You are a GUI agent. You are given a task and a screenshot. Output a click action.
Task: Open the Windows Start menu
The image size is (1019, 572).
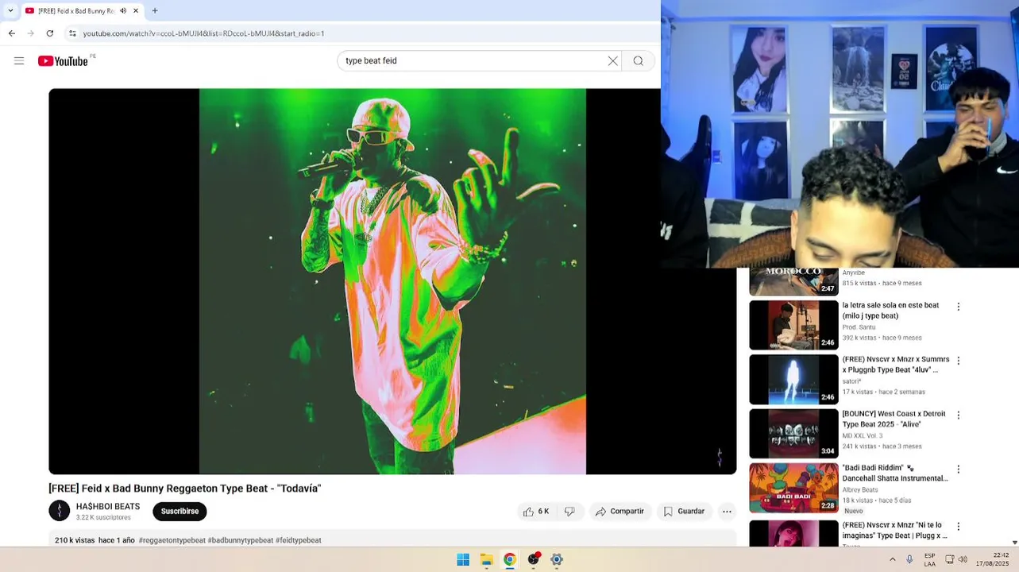tap(463, 559)
